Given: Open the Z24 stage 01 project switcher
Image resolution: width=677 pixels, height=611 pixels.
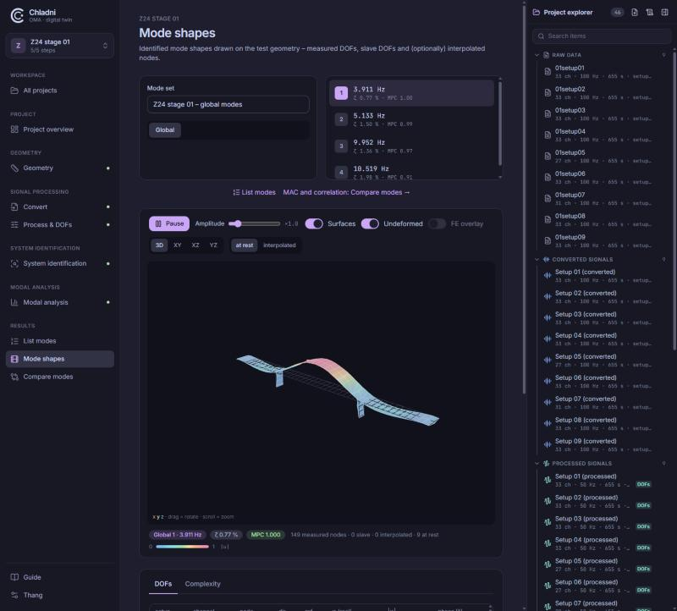Looking at the screenshot, I should point(60,46).
